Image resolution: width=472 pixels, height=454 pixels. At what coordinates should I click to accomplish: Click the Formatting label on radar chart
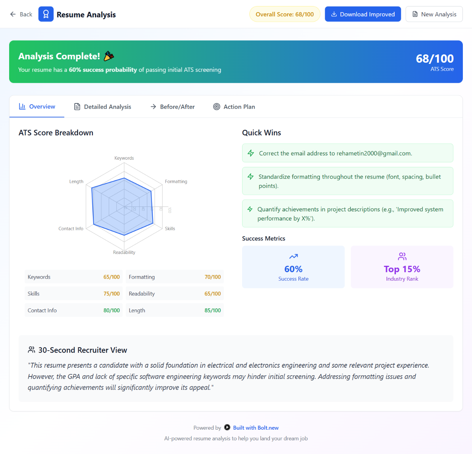[x=176, y=181]
